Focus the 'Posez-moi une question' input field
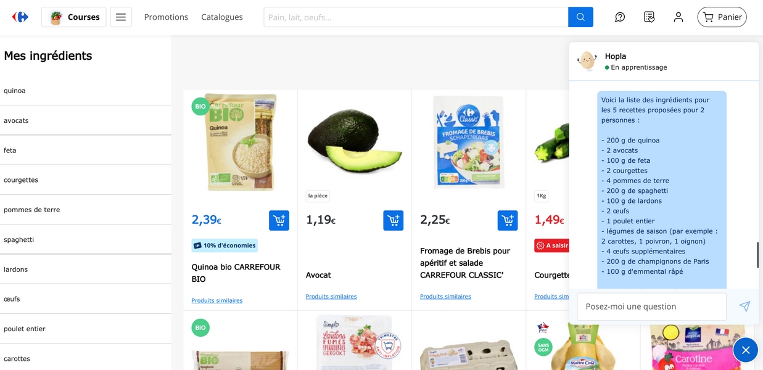The image size is (763, 370). click(x=652, y=306)
